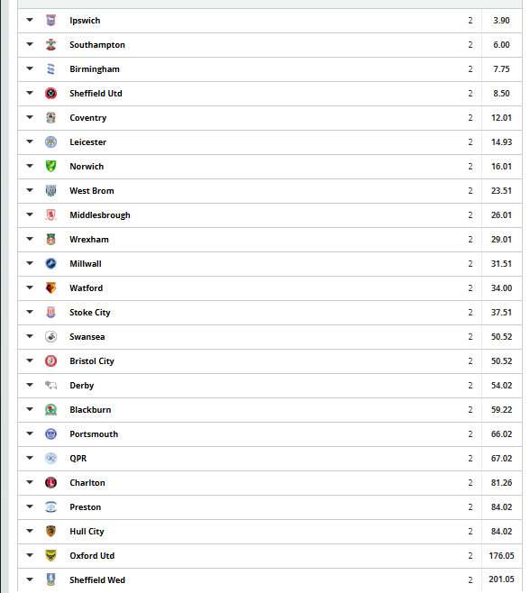
Task: Expand the Sheffield Wed row arrow
Action: click(30, 579)
